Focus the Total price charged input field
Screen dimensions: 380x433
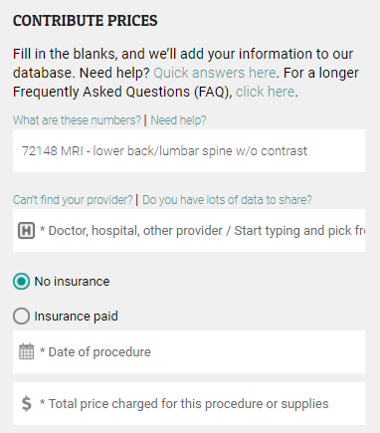189,404
